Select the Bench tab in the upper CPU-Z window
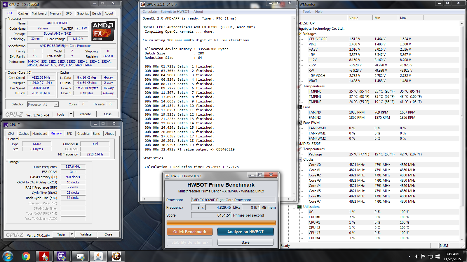The image size is (467, 262). point(97,13)
